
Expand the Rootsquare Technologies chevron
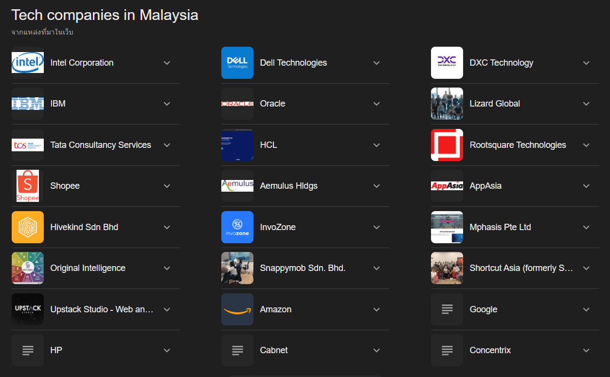tap(586, 145)
